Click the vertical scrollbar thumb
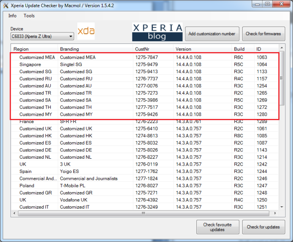The width and height of the screenshot is (293, 242). click(282, 78)
